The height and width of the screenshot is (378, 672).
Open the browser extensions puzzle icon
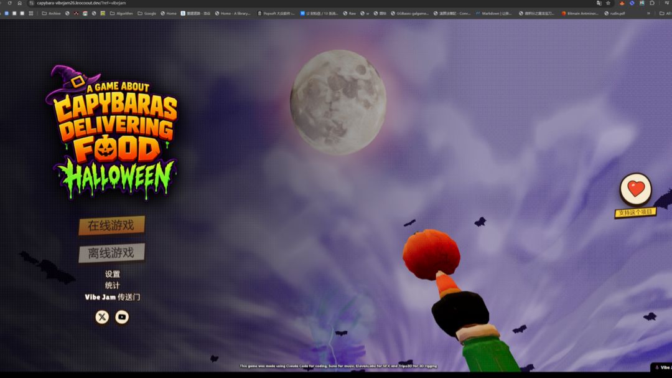[x=652, y=3]
